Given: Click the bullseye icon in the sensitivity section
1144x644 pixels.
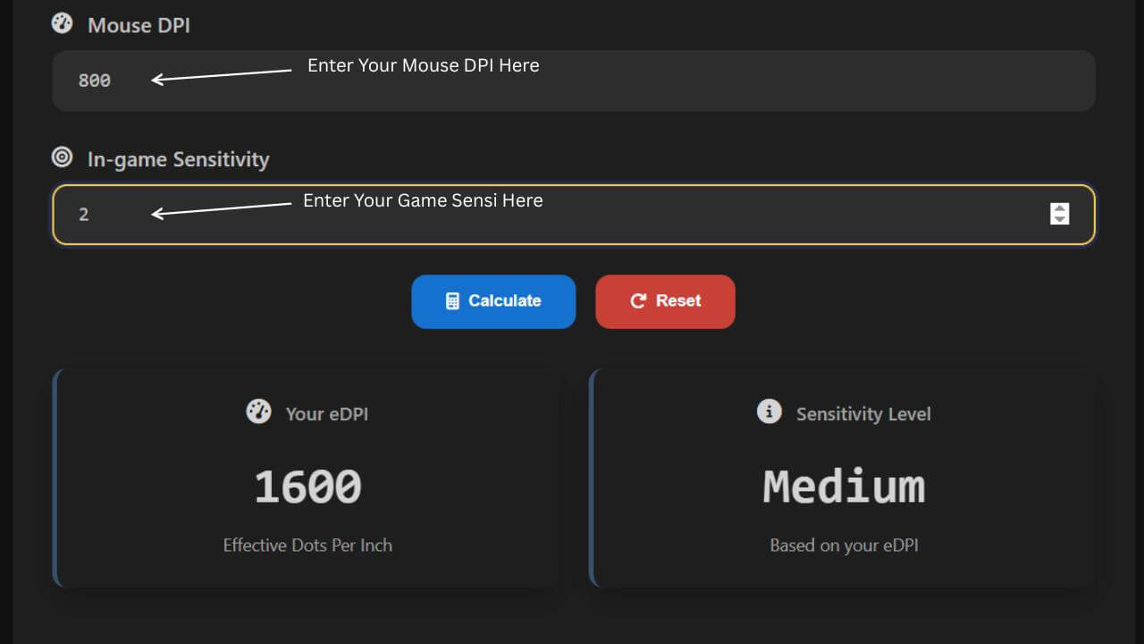Looking at the screenshot, I should click(x=61, y=157).
